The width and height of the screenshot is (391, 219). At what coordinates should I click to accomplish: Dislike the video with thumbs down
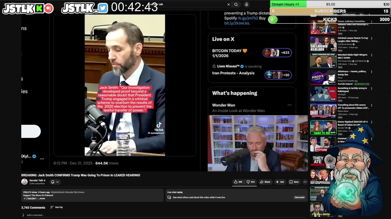tap(251, 182)
